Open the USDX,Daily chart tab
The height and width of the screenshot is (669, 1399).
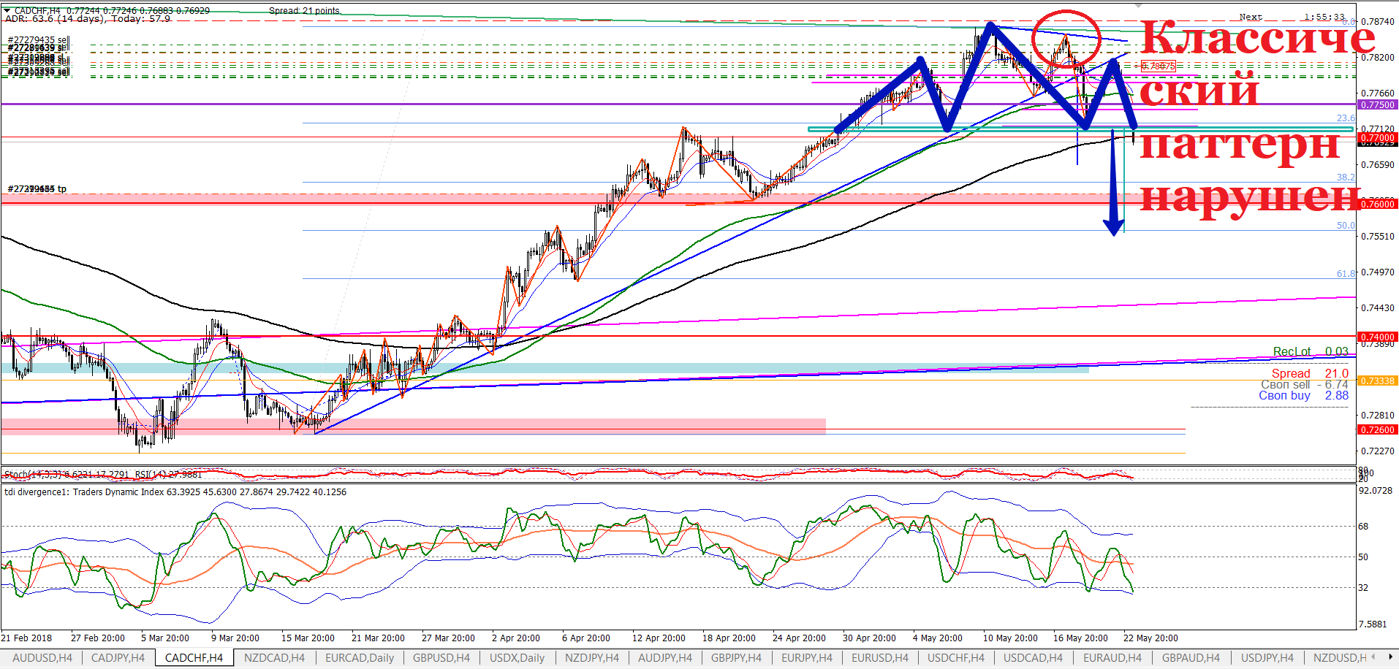coord(517,658)
